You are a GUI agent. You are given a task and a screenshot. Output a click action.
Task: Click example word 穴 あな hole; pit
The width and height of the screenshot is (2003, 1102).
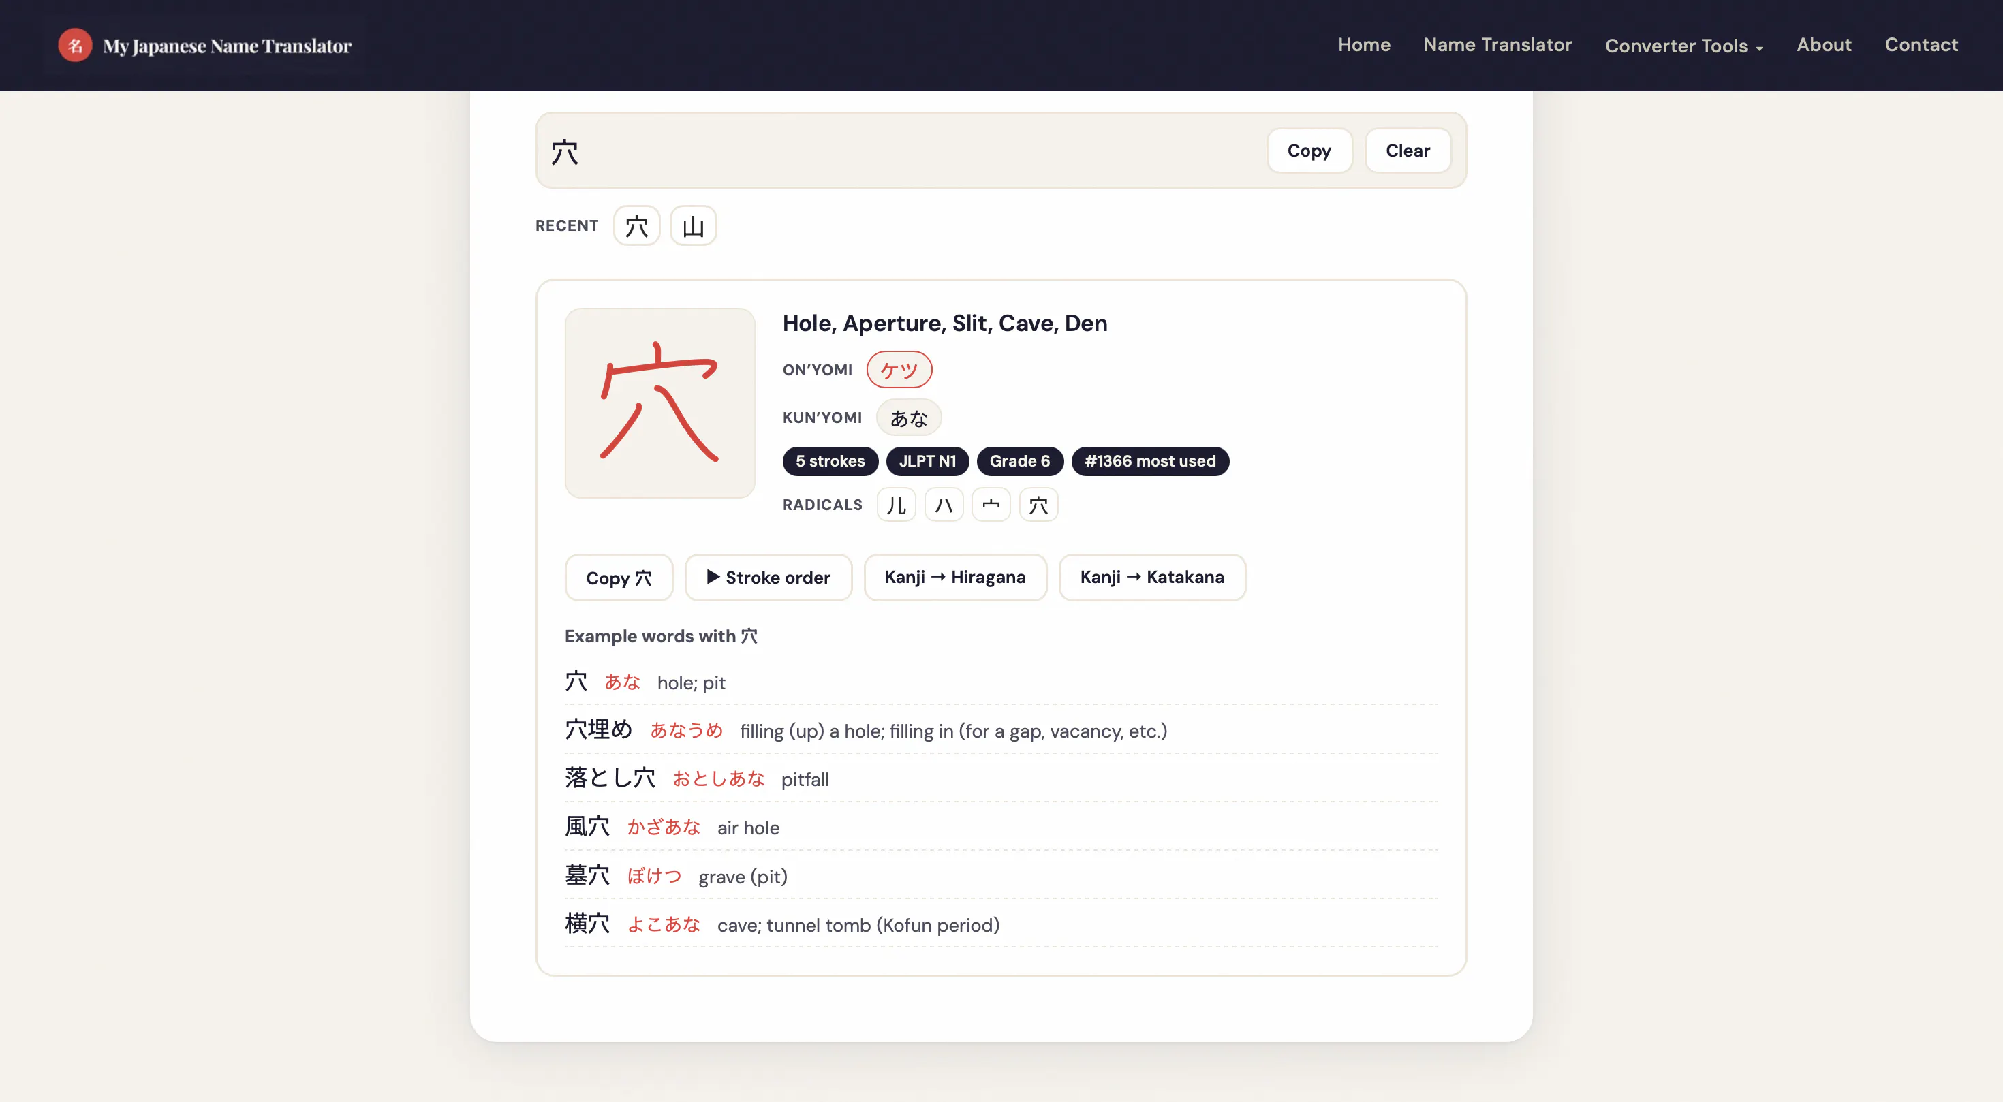(1001, 682)
